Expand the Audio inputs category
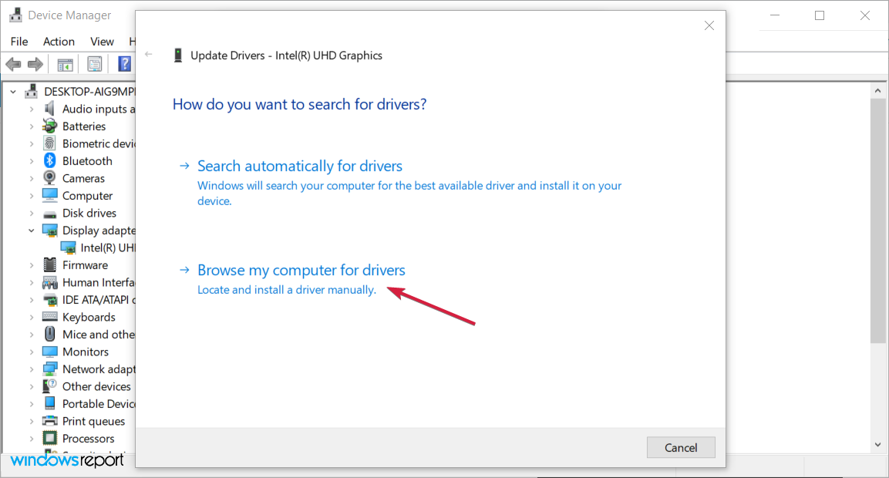This screenshot has width=889, height=478. [32, 109]
